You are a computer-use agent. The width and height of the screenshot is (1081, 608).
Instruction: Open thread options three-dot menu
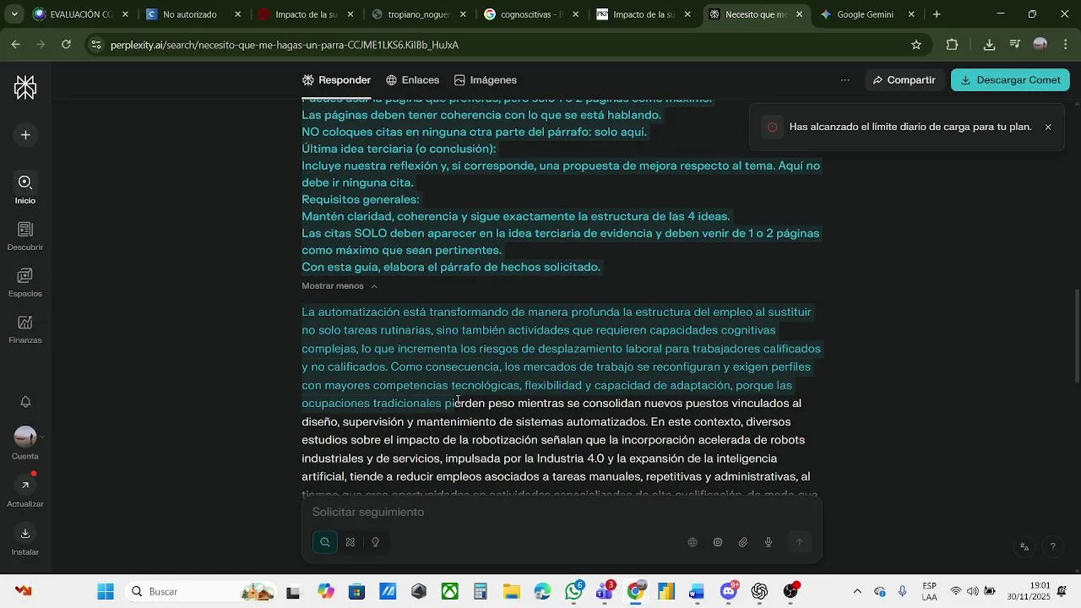tap(845, 80)
